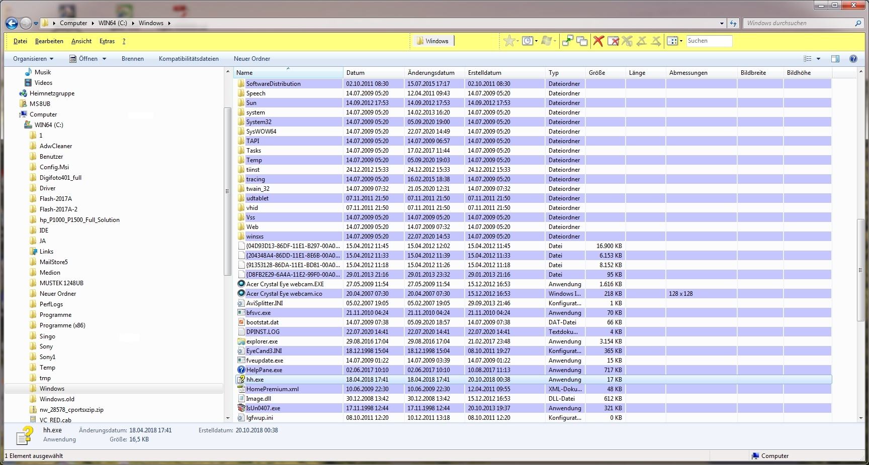Go back with the blue Back arrow
The image size is (869, 465).
pos(12,23)
